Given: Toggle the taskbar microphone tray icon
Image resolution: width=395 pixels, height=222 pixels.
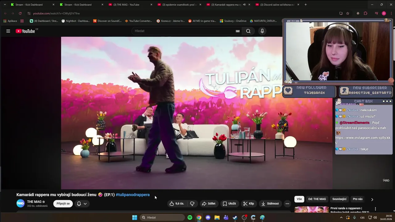Looking at the screenshot, I should click(354, 217).
